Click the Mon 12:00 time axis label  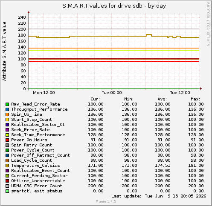[x=44, y=93]
